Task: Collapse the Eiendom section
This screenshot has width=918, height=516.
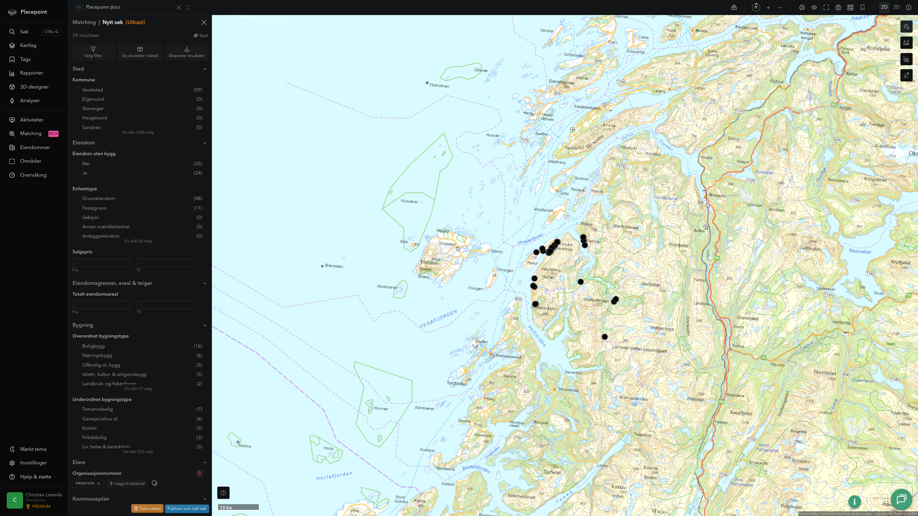Action: (x=205, y=143)
